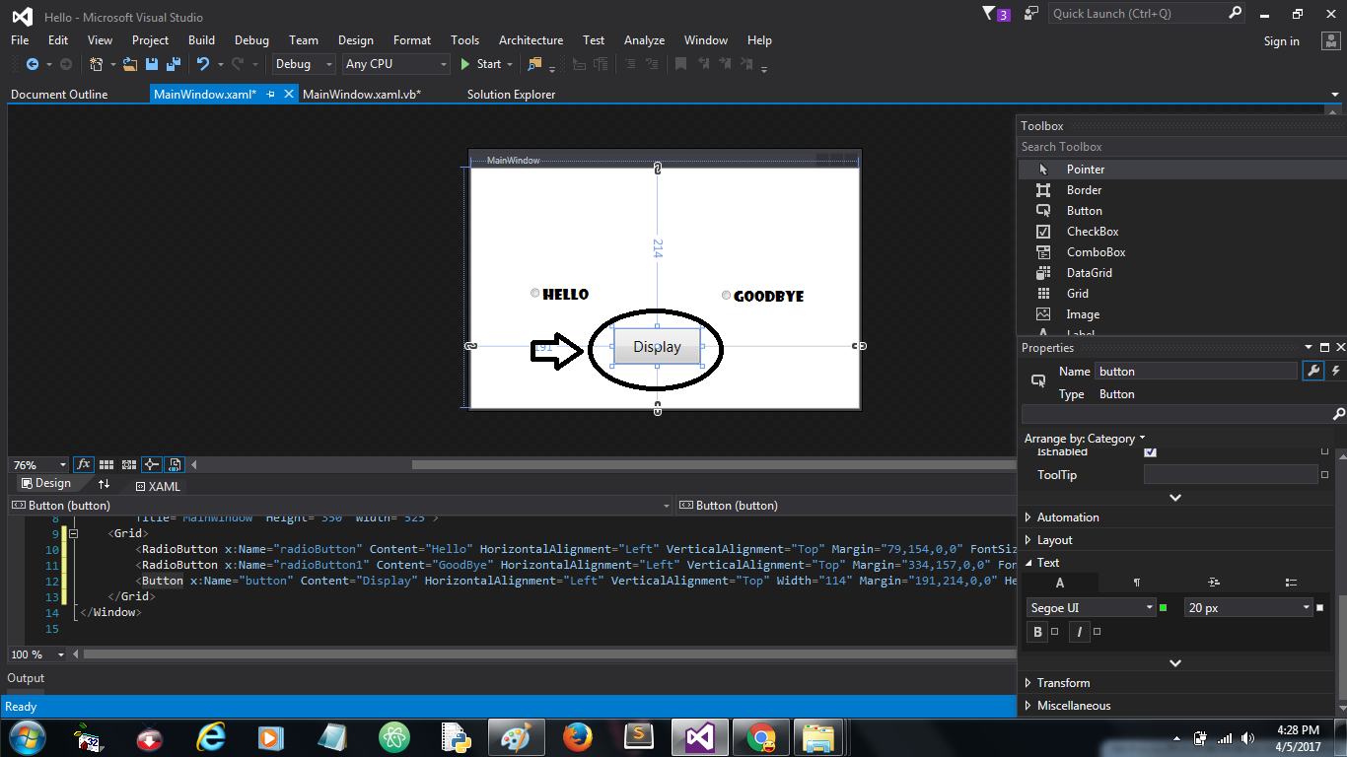Click the Sign in link

(1281, 40)
